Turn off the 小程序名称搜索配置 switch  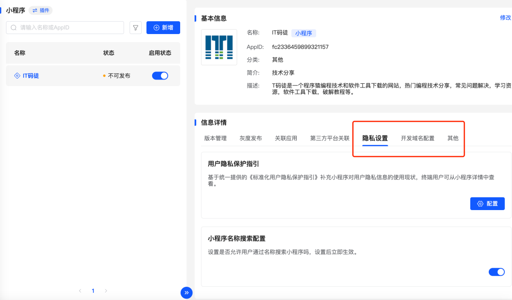tap(496, 272)
